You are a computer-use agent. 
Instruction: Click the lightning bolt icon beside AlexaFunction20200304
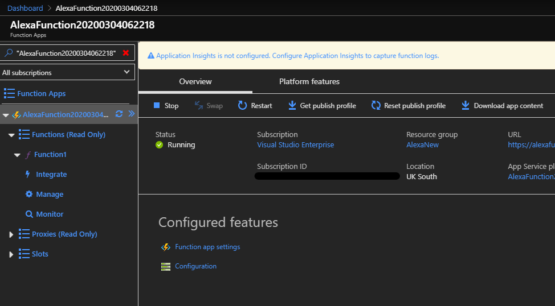(17, 115)
